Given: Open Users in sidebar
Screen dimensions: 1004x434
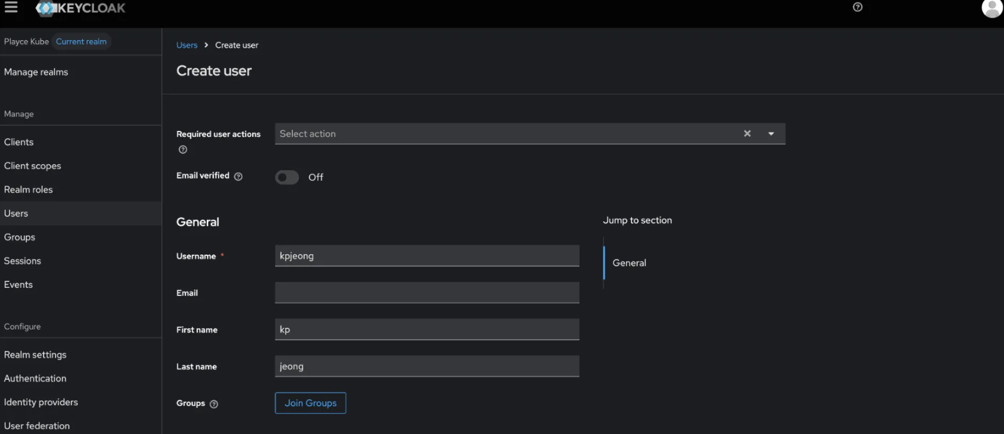Looking at the screenshot, I should point(81,213).
